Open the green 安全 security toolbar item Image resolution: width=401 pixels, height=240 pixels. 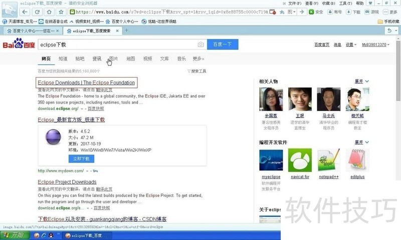point(316,11)
